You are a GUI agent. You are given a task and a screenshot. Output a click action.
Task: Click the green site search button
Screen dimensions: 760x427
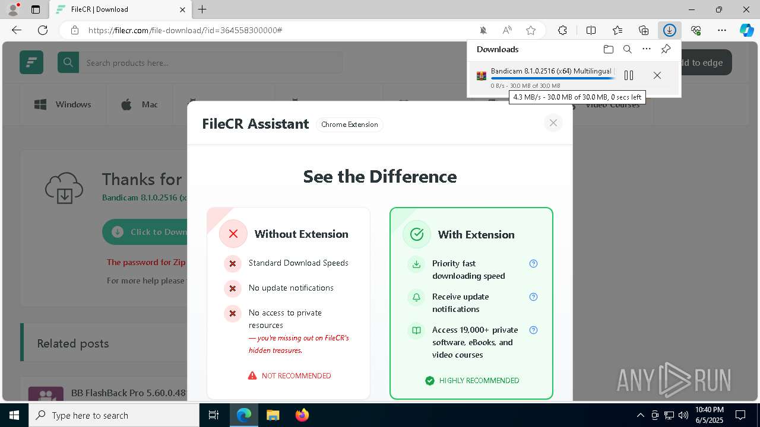coord(68,62)
